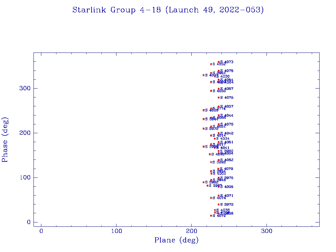Click the 300 tick label on Plane axis
Image resolution: width=336 pixels, height=252 pixels.
[266, 231]
